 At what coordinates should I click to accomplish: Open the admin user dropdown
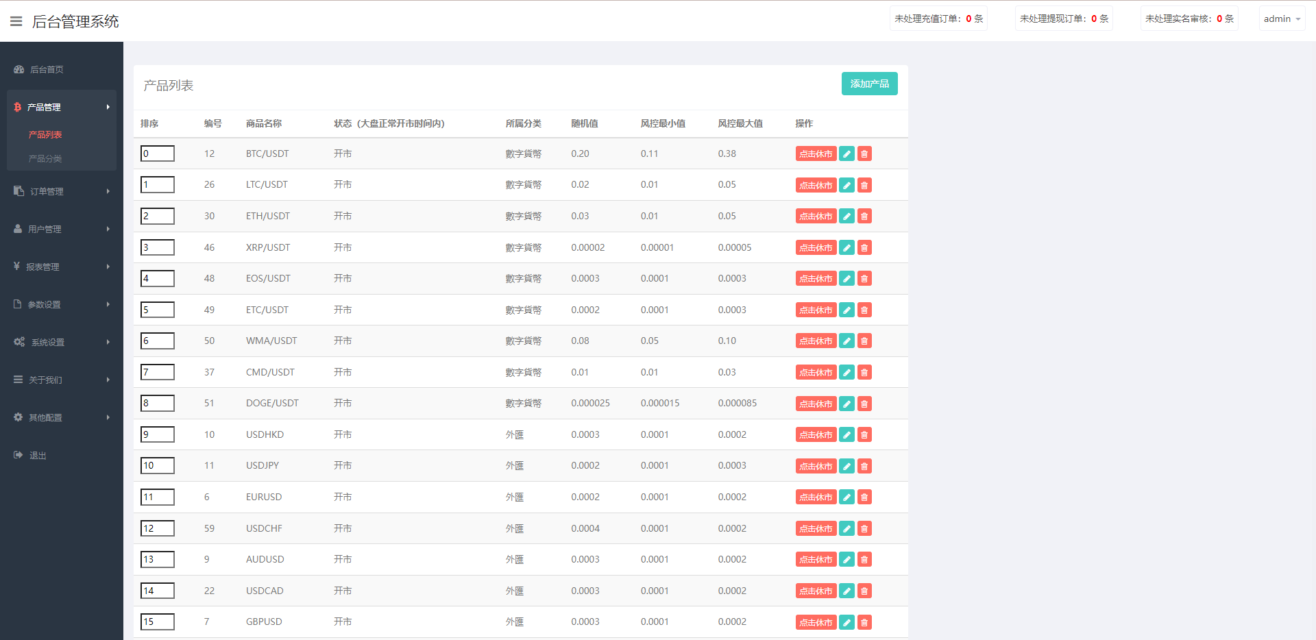pos(1281,19)
